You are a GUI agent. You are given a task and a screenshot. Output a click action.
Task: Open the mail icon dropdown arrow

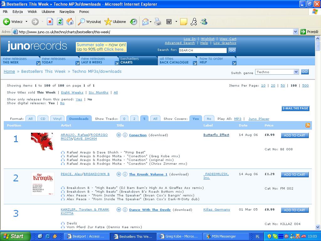pos(151,22)
